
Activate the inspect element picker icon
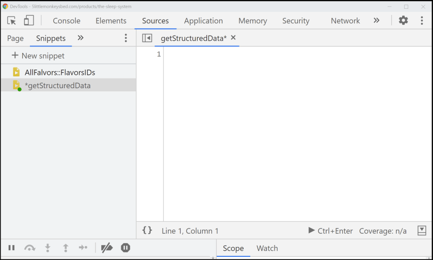coord(11,21)
